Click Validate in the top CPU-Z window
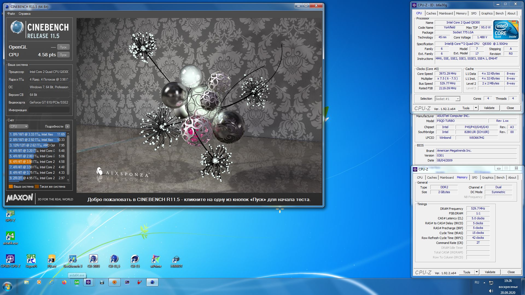525x295 pixels. (489, 108)
